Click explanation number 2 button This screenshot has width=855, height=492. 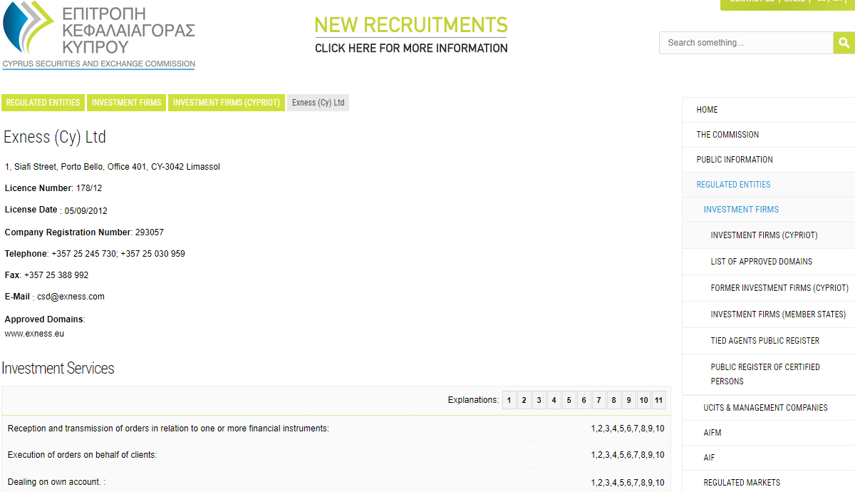click(x=524, y=400)
